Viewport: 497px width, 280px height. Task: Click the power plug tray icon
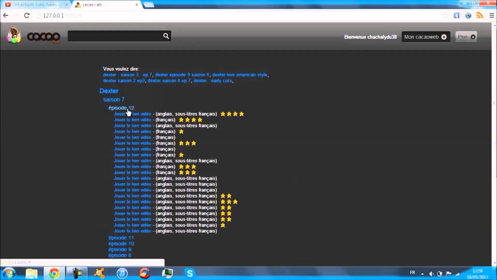pyautogui.click(x=440, y=273)
